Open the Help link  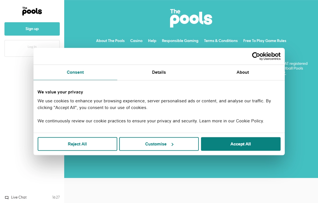click(x=152, y=41)
